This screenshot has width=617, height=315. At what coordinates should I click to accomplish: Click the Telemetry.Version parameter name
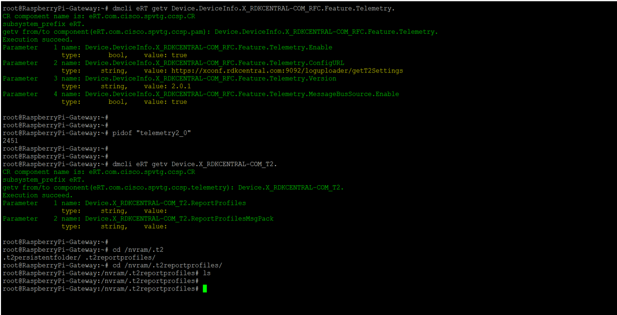(x=210, y=78)
